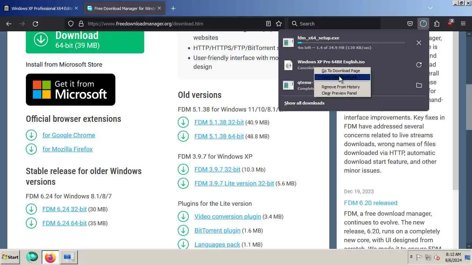Click the Action Center flag tray icon
Viewport: 472px width, 265px height.
click(x=419, y=257)
